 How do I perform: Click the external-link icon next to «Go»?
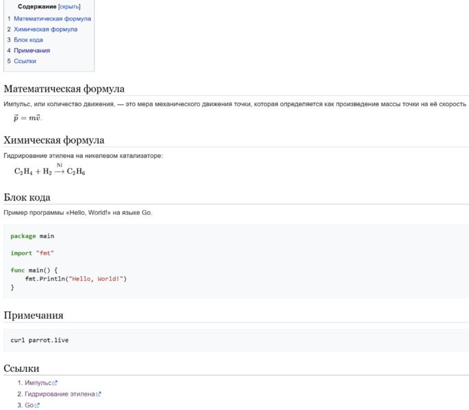click(x=37, y=405)
